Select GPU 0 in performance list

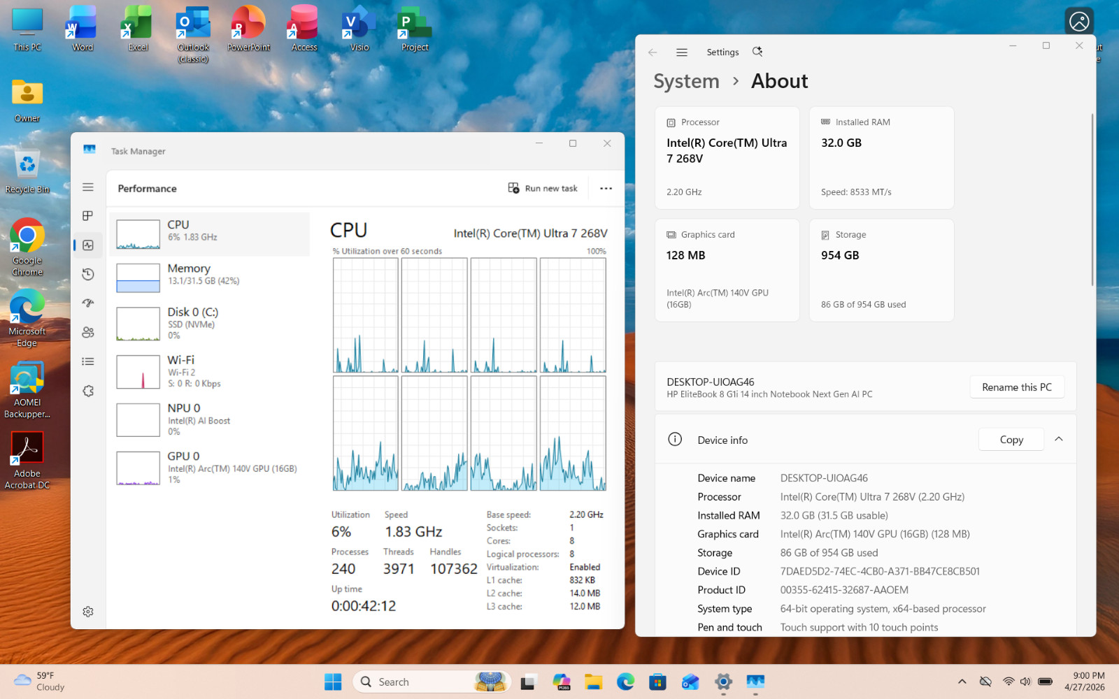coord(210,468)
